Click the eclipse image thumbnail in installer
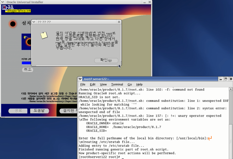The image size is (233, 159). tap(26, 42)
